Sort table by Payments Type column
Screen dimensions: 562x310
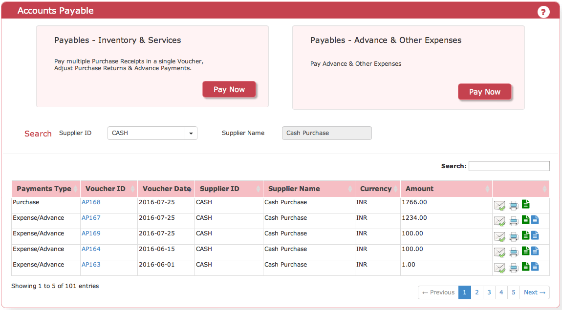coord(46,189)
